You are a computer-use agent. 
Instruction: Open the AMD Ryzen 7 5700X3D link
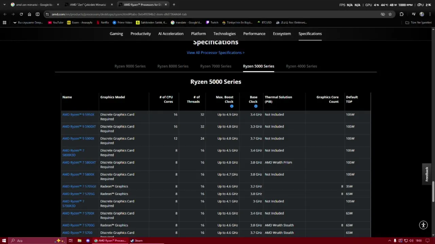click(73, 203)
